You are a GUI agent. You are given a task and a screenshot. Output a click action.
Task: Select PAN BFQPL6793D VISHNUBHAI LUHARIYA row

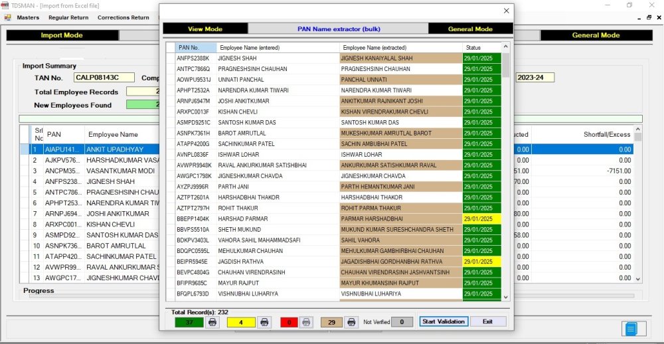[334, 294]
